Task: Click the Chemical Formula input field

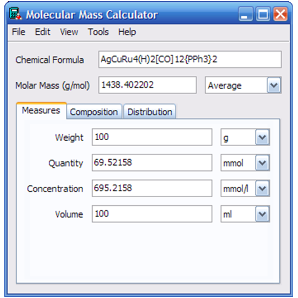Action: pos(189,60)
